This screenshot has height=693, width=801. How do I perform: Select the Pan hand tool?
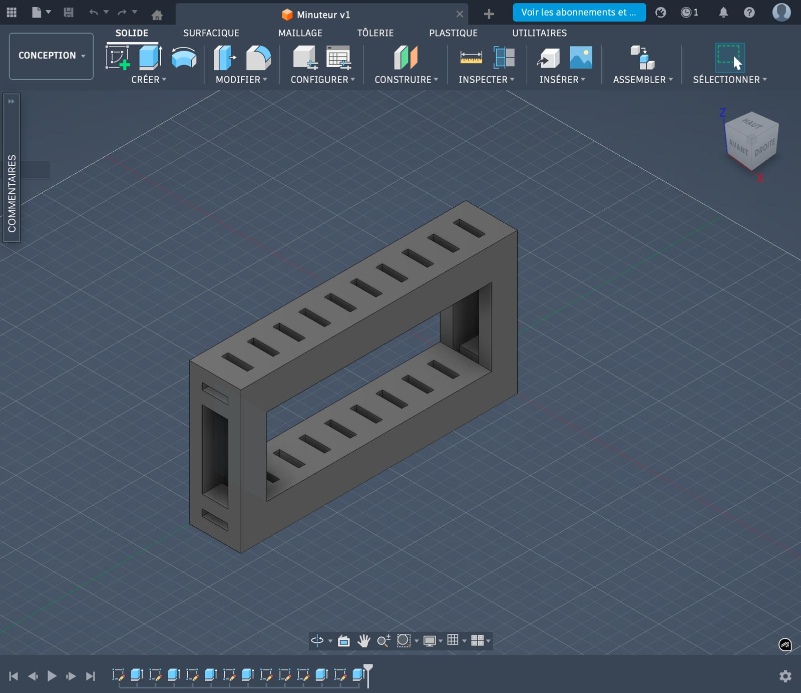[x=364, y=640]
